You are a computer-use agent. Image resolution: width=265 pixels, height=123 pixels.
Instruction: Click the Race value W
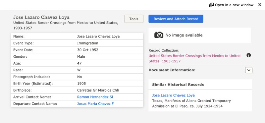click(x=79, y=70)
